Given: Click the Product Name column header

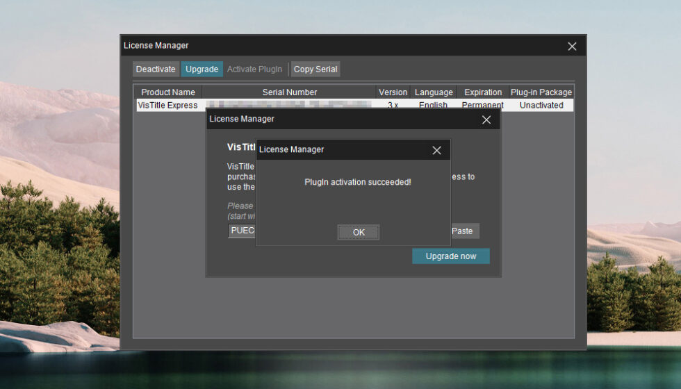Looking at the screenshot, I should [168, 92].
